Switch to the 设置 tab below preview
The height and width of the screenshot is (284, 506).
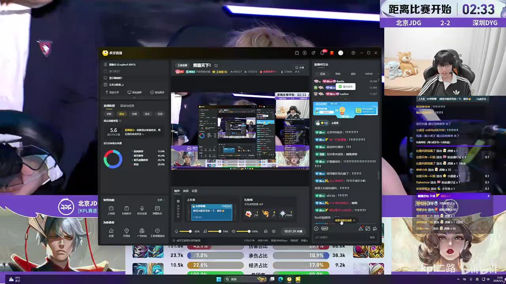pos(194,191)
